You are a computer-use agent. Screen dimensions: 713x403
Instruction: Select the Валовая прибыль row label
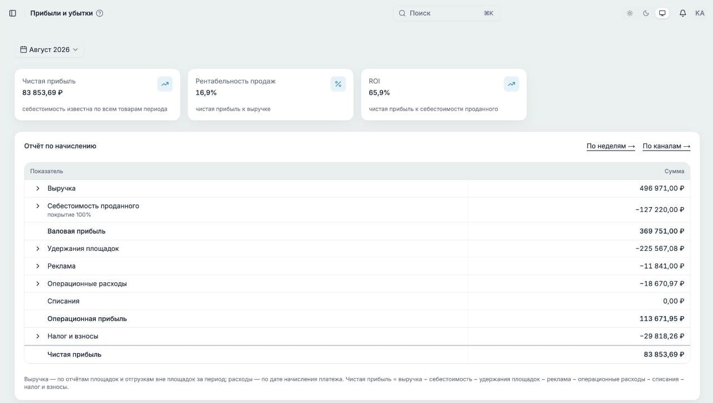pyautogui.click(x=76, y=231)
